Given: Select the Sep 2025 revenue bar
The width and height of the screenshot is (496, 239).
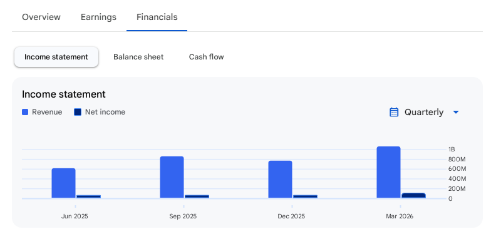Looking at the screenshot, I should point(172,177).
